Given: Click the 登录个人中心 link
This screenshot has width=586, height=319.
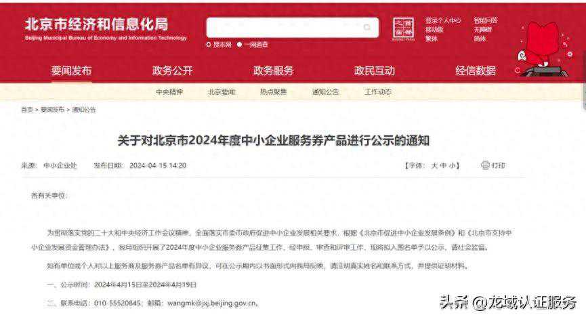Looking at the screenshot, I should tap(443, 20).
